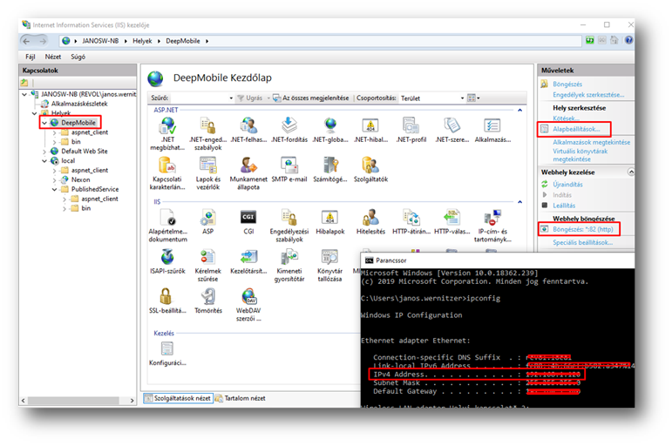
Task: Select Default Web Site in the tree
Action: coord(84,151)
